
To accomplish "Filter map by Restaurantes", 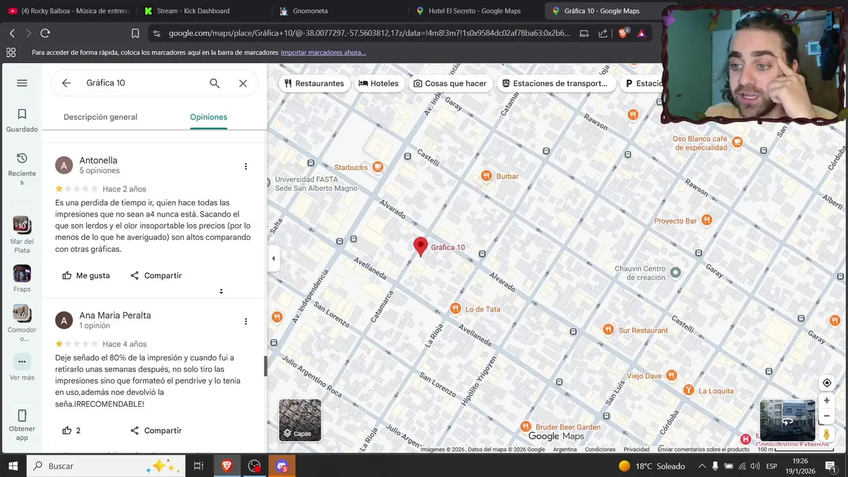I will (x=314, y=83).
